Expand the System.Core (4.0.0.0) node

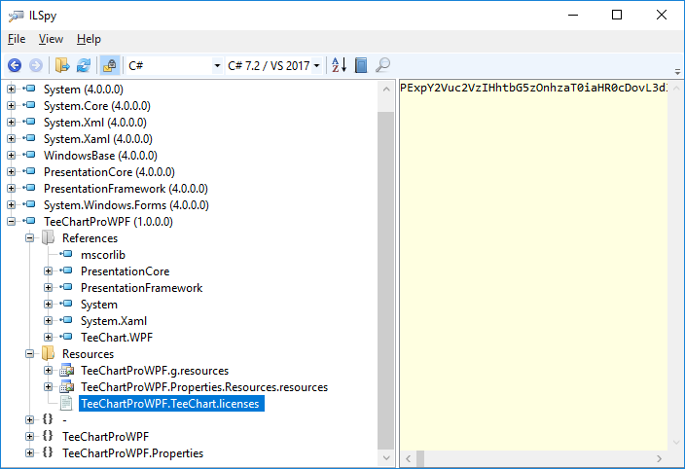(12, 106)
